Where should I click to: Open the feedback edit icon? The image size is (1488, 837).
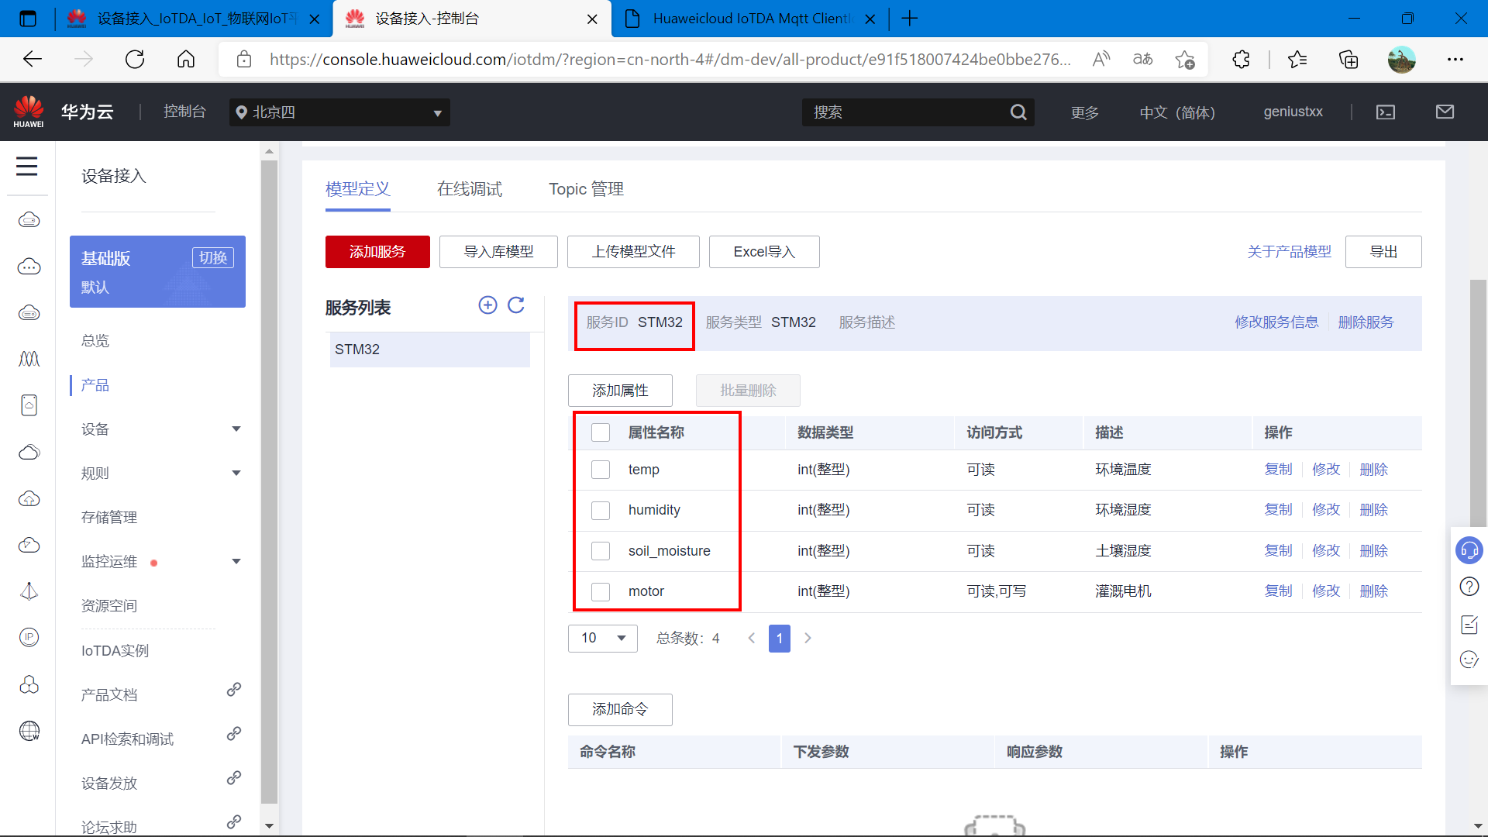[1469, 624]
